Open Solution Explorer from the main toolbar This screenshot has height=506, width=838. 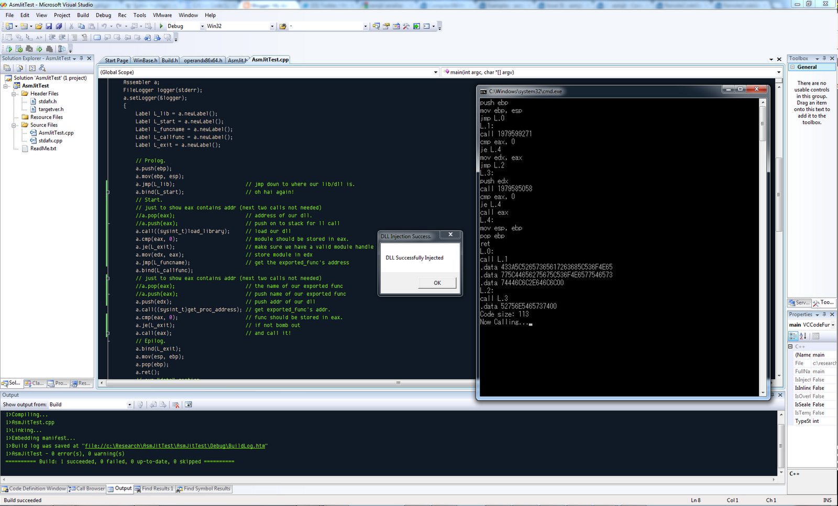pyautogui.click(x=376, y=26)
